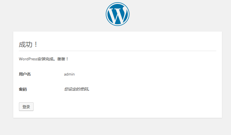Select the 成功！ heading text
Viewport: 231px width, 135px height.
28,45
